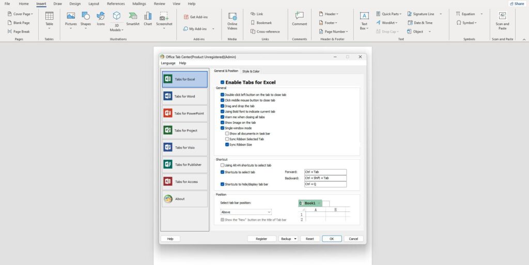Uncheck Warn me when closing all tabs
Viewport: 529px width, 265px height.
click(222, 117)
